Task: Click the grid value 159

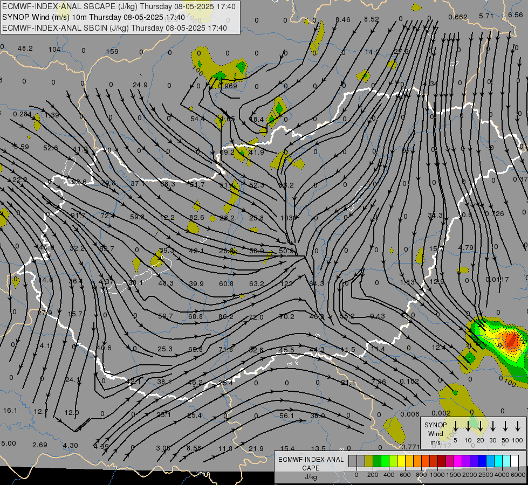Action: pos(113,52)
